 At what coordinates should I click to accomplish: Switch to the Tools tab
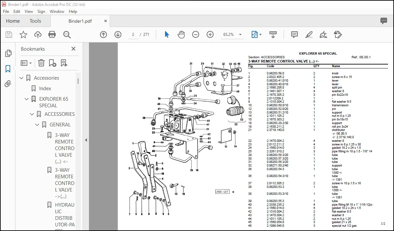click(x=35, y=21)
